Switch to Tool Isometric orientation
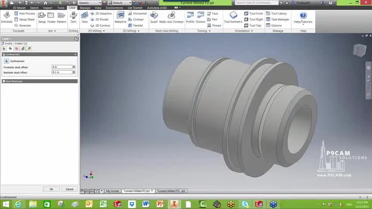Viewport: 372px width, 209px height. (x=233, y=17)
